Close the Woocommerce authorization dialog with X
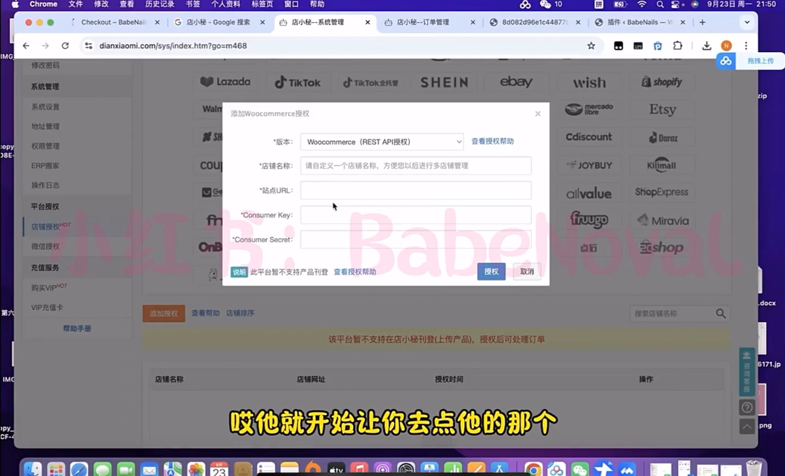785x476 pixels. tap(537, 114)
